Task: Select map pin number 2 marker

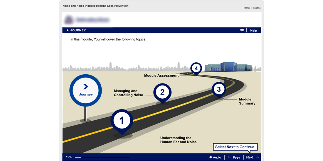Action: click(162, 92)
